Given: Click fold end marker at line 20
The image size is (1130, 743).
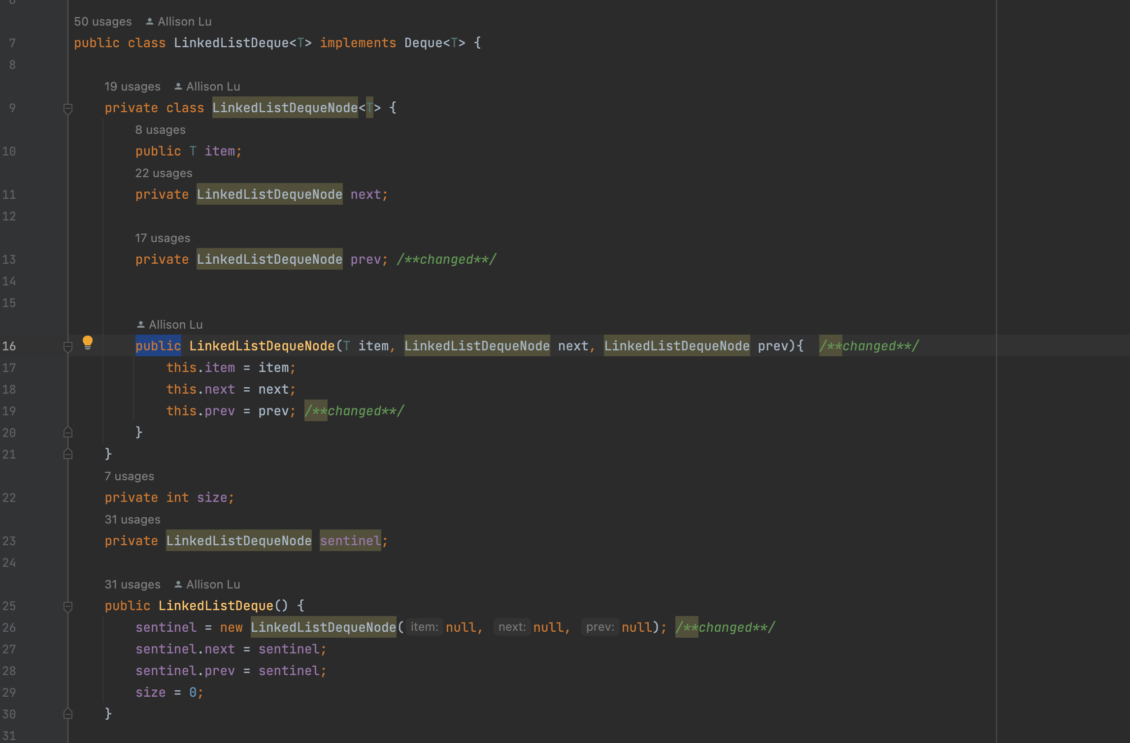Looking at the screenshot, I should (x=68, y=433).
